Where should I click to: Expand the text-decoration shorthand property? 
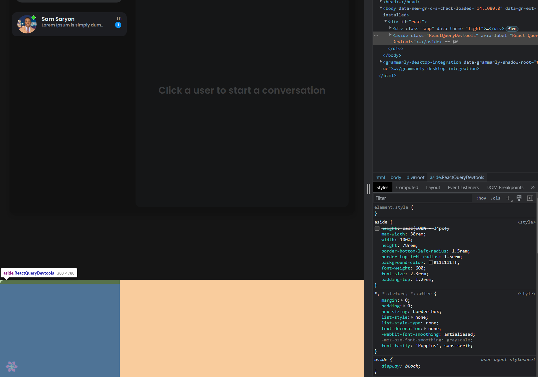tap(425, 328)
